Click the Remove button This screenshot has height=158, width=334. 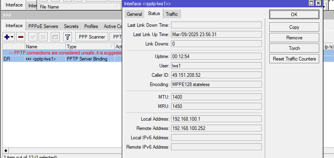coord(294,38)
